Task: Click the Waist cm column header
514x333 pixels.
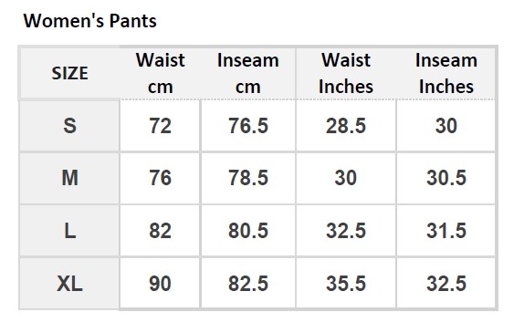Action: click(161, 73)
